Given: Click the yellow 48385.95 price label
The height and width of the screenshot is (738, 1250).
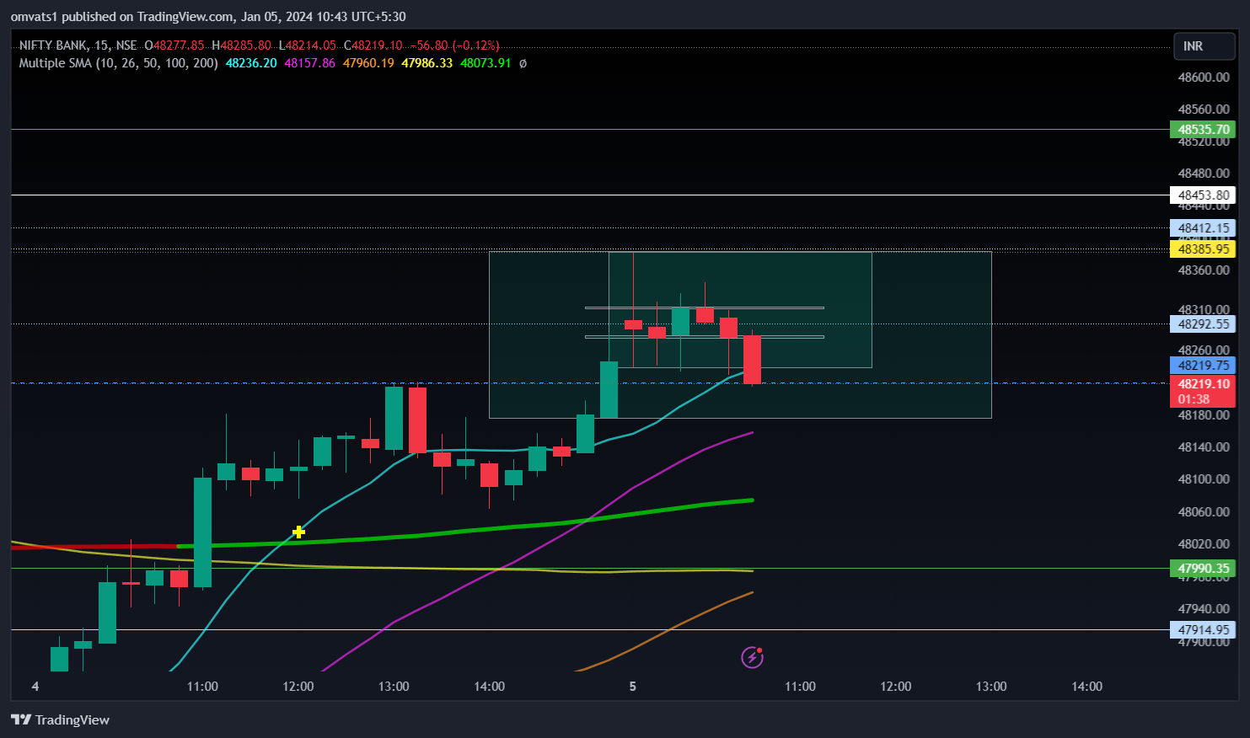Looking at the screenshot, I should pyautogui.click(x=1203, y=249).
